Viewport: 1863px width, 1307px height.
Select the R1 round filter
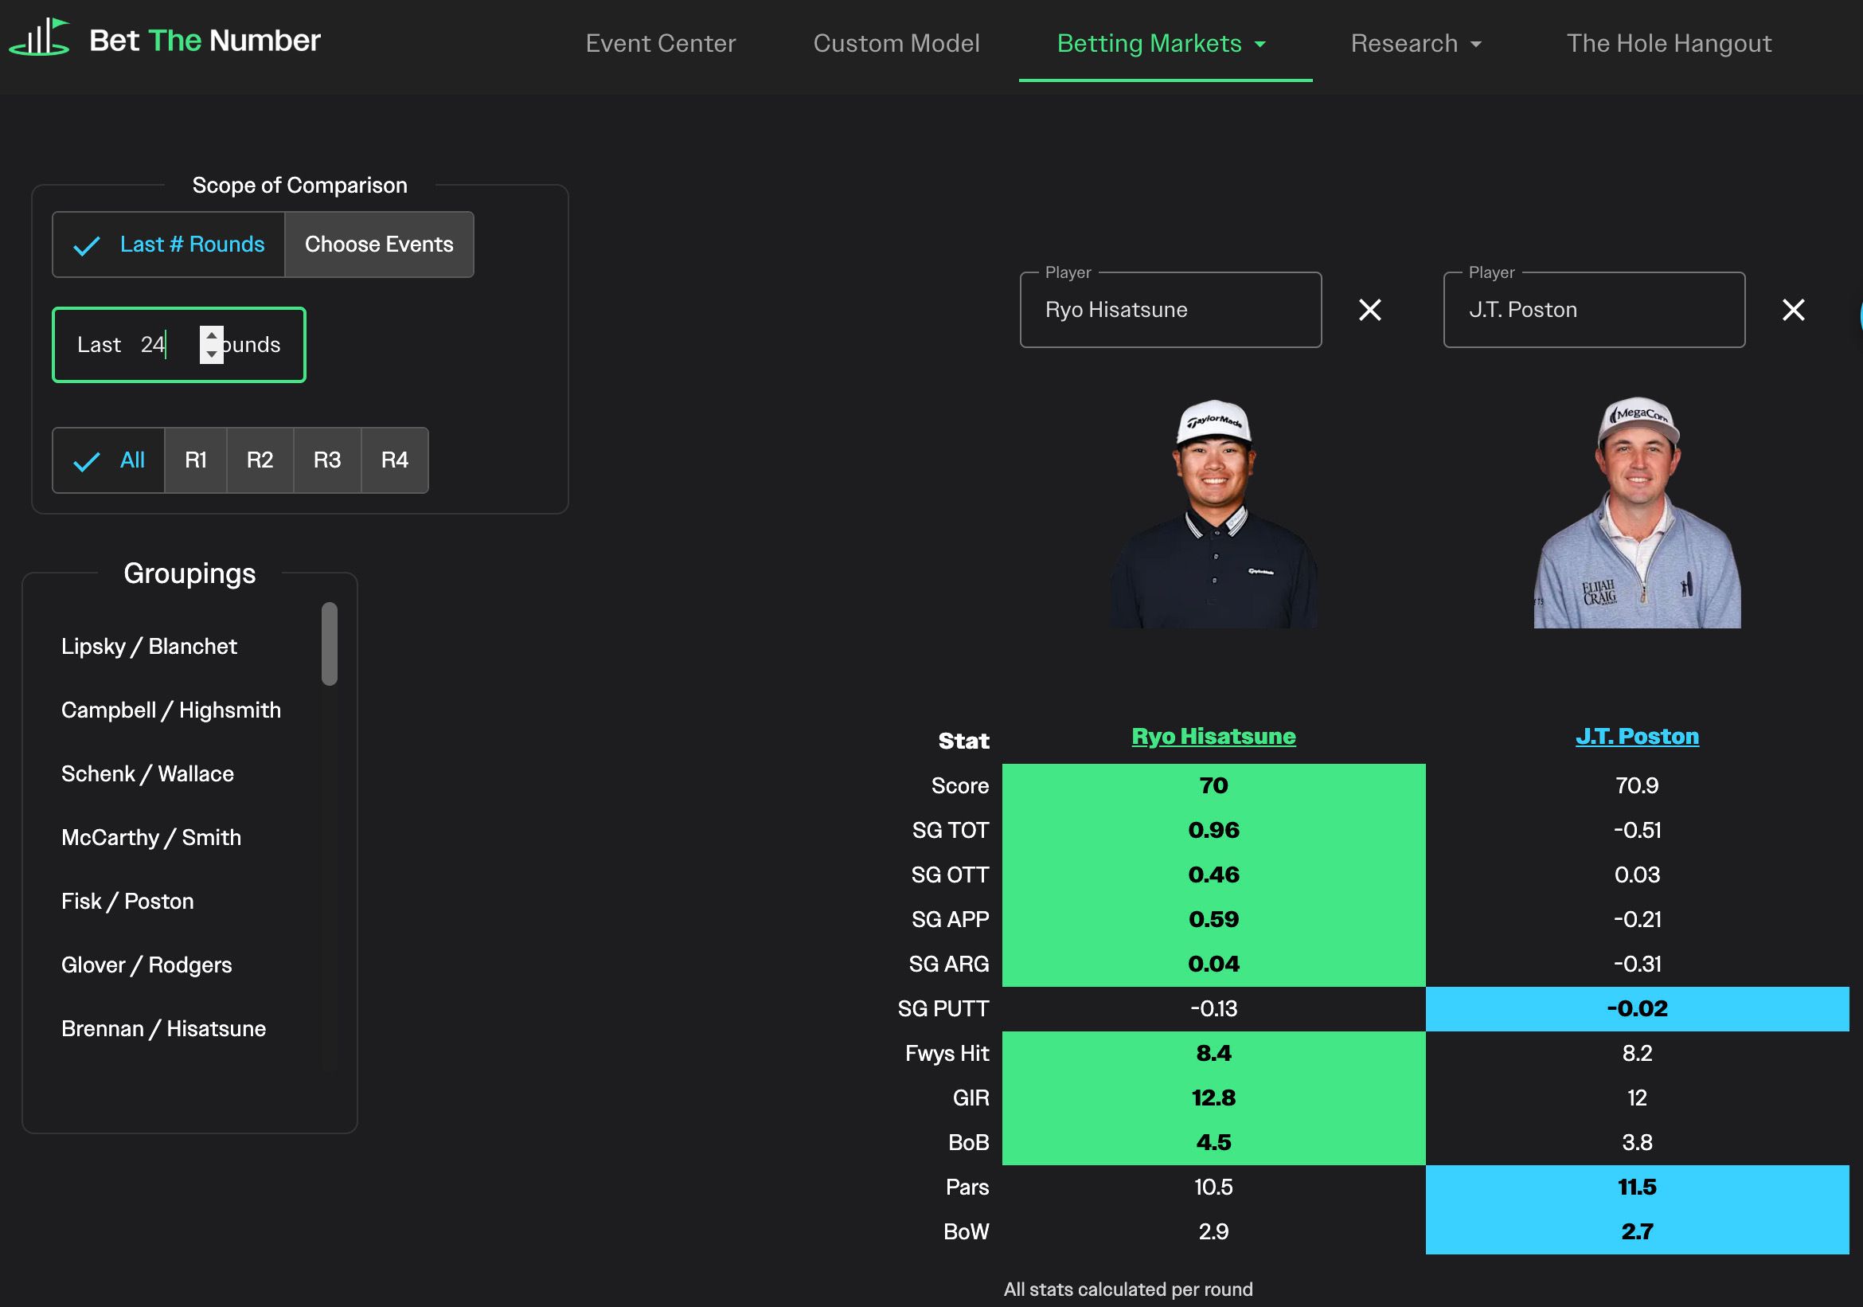[196, 460]
